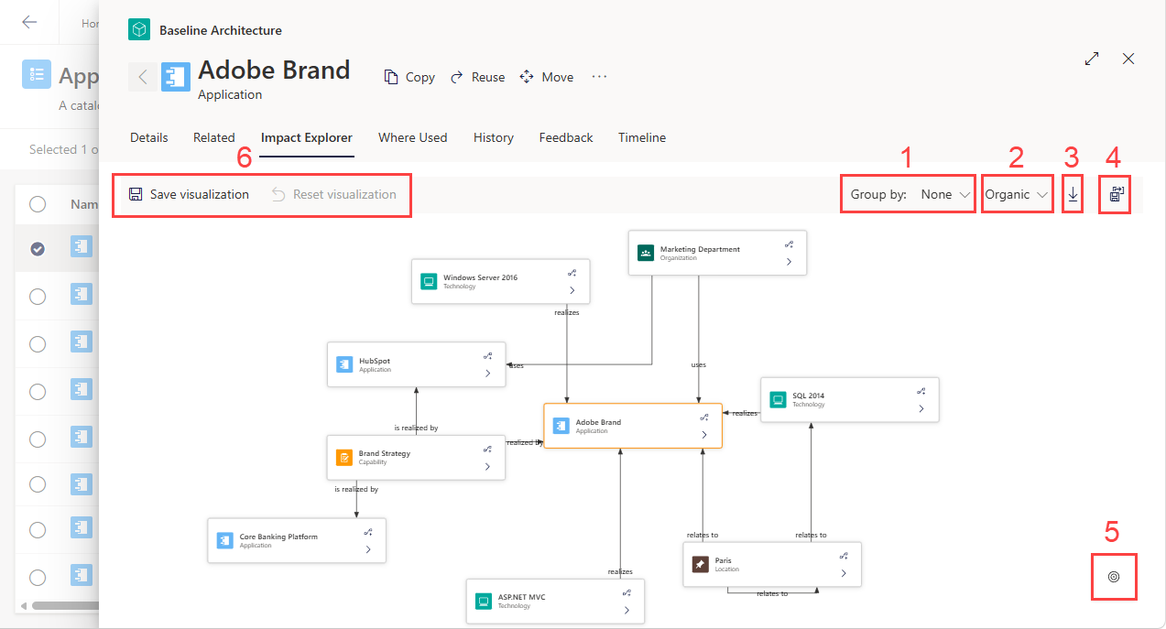Expand the Paris location node chevron
This screenshot has width=1166, height=629.
844,573
